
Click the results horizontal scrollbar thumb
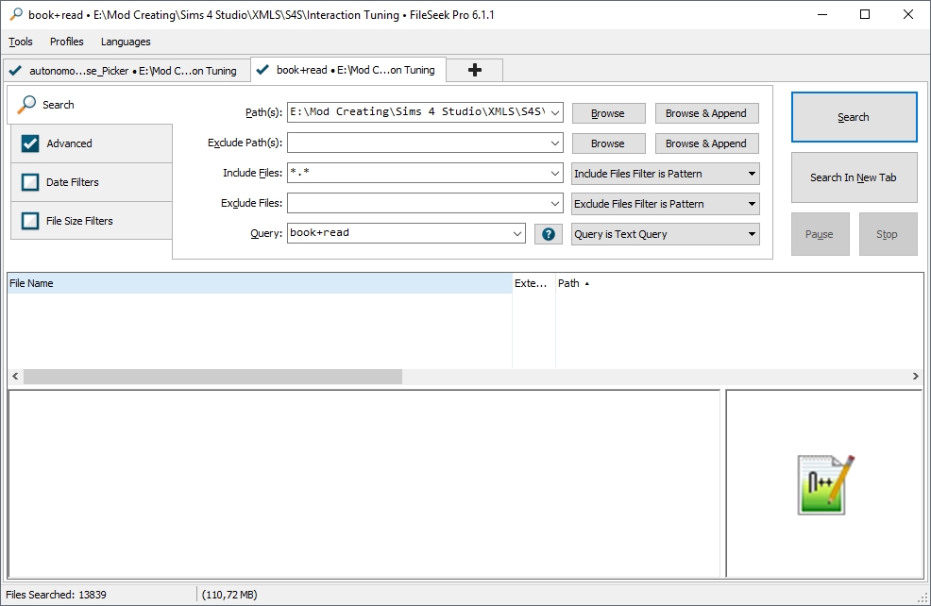(x=212, y=377)
